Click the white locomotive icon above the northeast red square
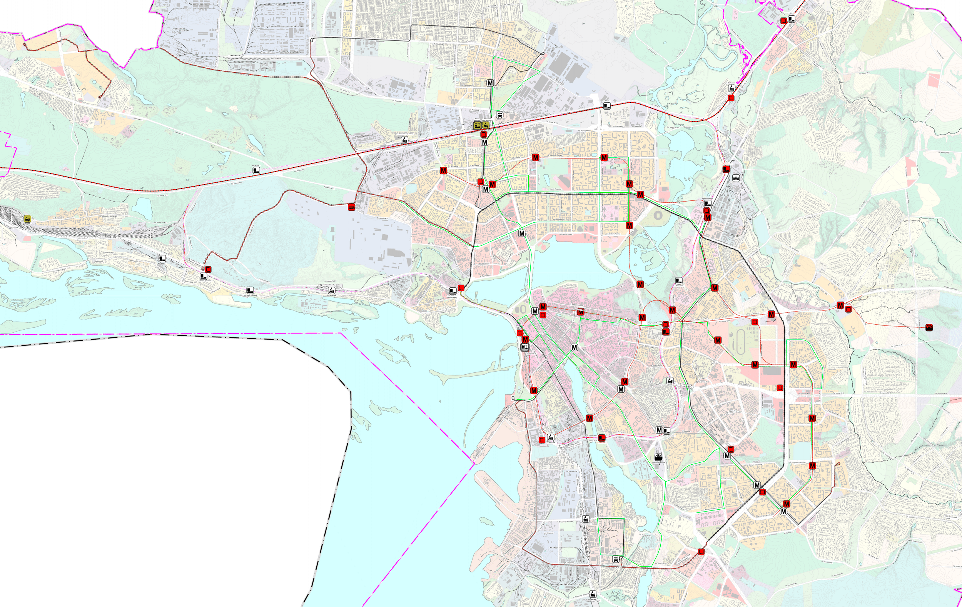This screenshot has height=607, width=962. click(x=731, y=88)
